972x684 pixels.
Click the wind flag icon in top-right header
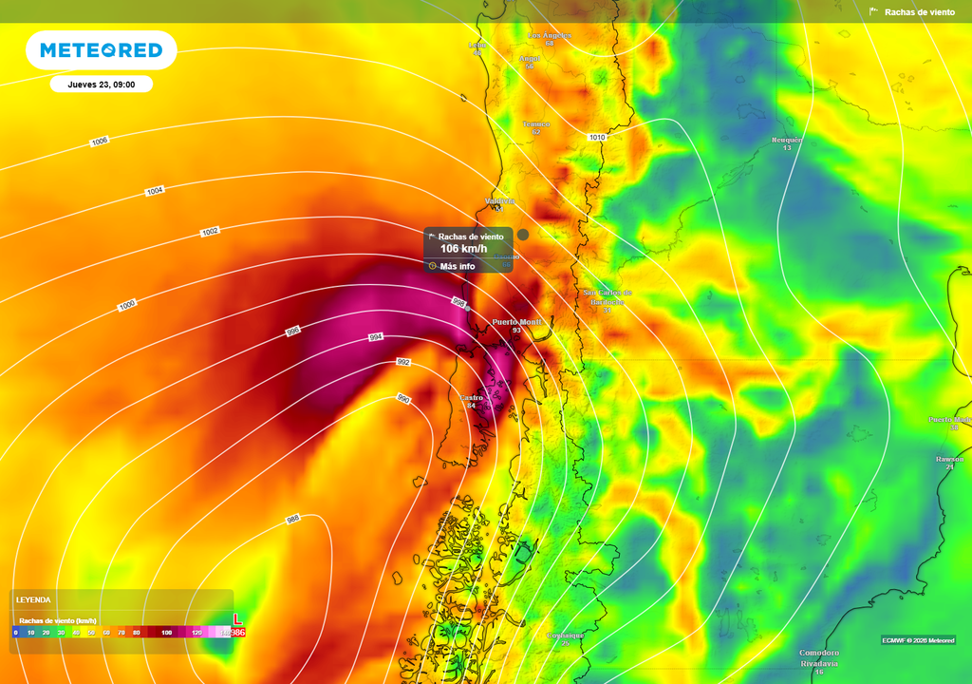coord(873,11)
